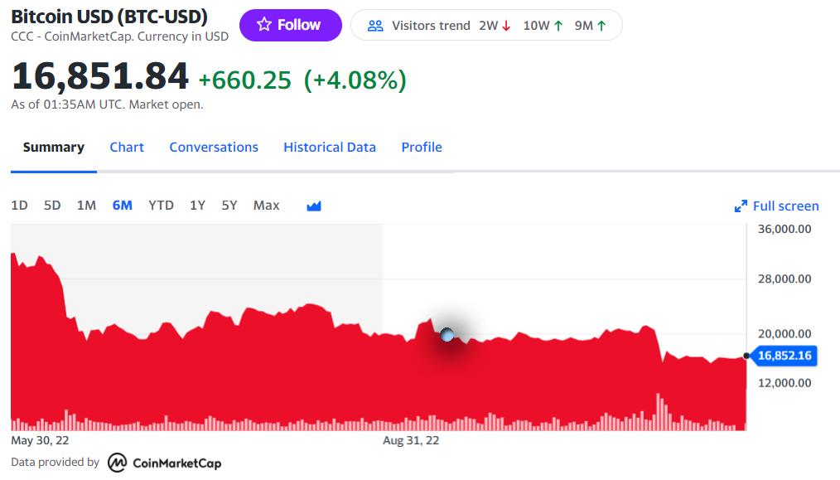Click the 10W green up arrow
Screen dimensions: 840x480
[x=558, y=26]
